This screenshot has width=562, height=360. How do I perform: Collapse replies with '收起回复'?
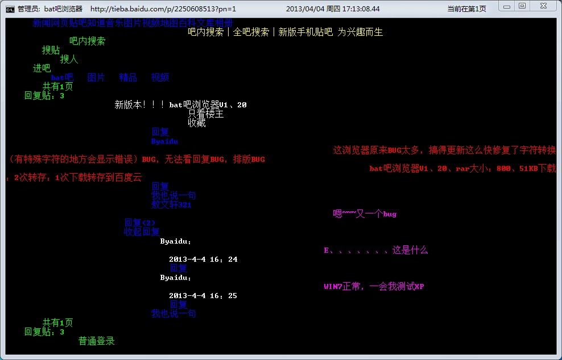pyautogui.click(x=142, y=232)
